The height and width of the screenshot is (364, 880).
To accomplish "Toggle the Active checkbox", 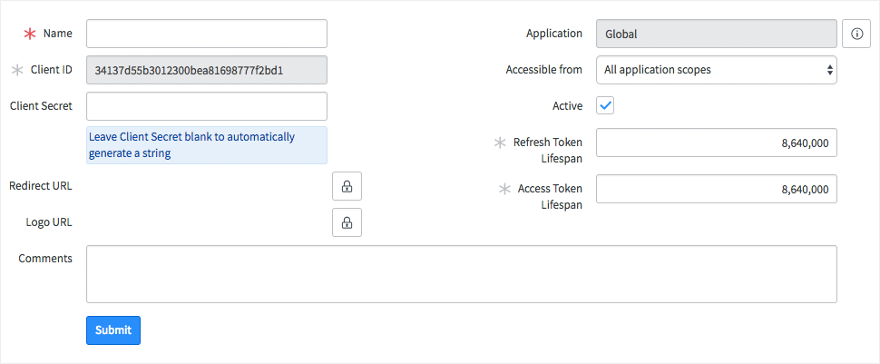I will 605,105.
